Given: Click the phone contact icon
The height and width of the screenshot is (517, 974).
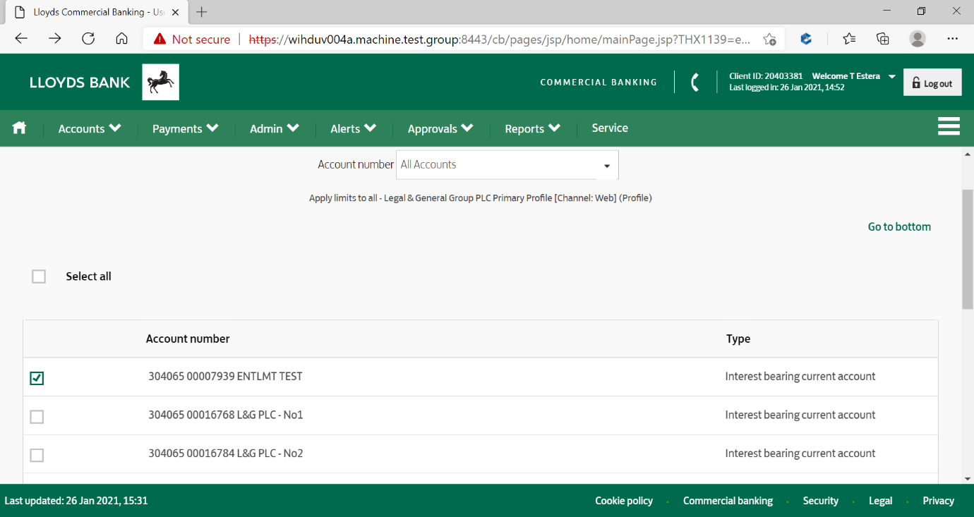Looking at the screenshot, I should [x=695, y=83].
